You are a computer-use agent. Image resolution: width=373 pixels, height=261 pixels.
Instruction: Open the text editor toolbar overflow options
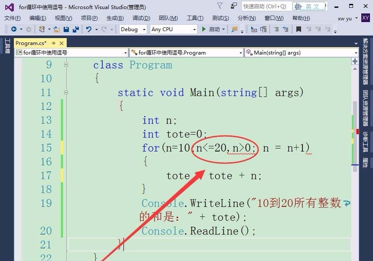point(335,31)
